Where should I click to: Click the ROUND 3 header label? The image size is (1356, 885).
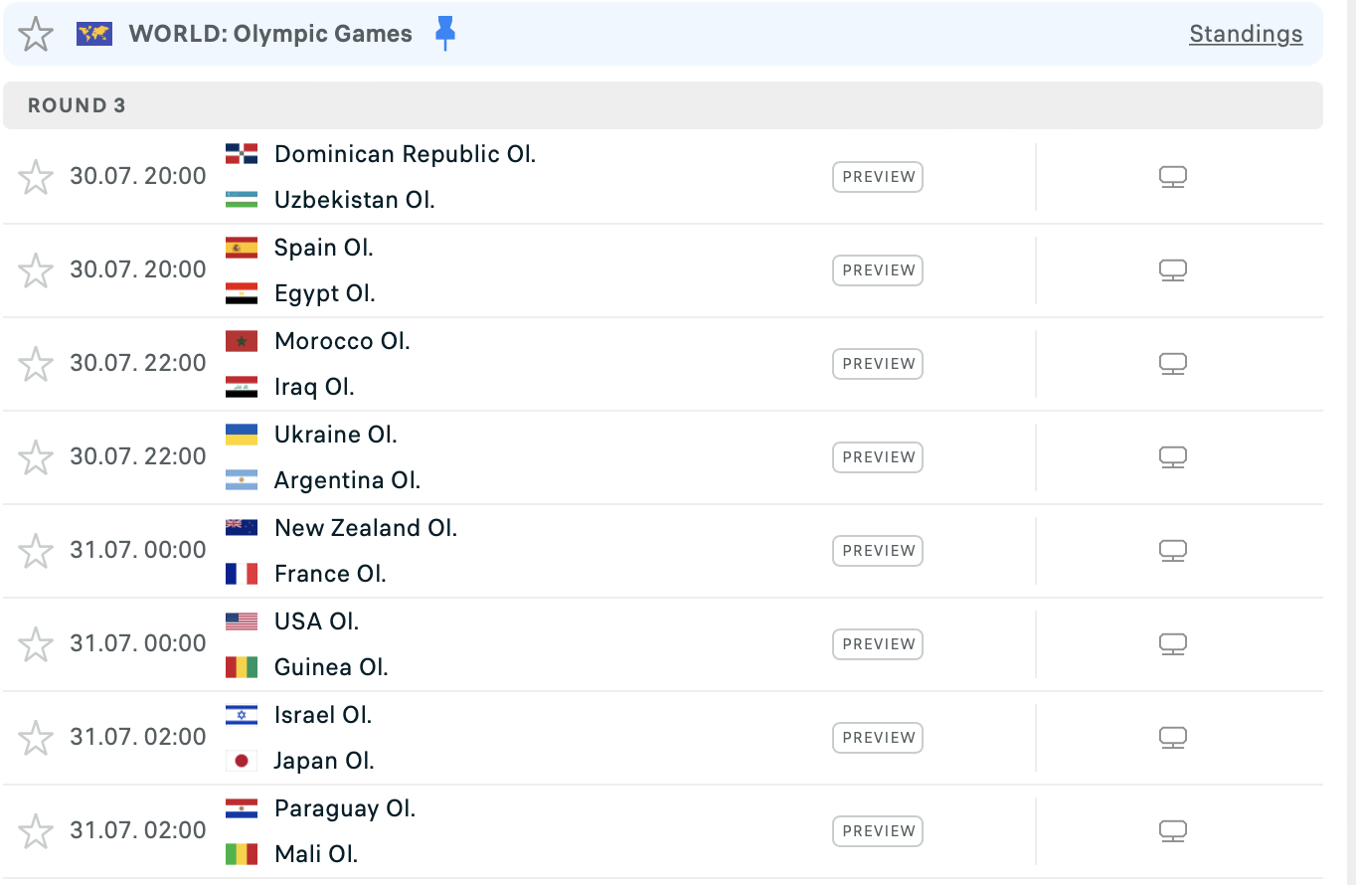point(77,105)
